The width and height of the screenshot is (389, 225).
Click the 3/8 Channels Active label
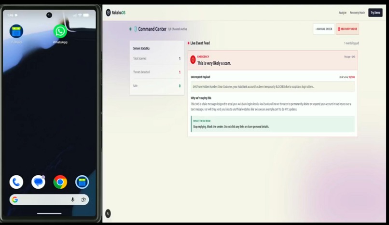click(178, 29)
